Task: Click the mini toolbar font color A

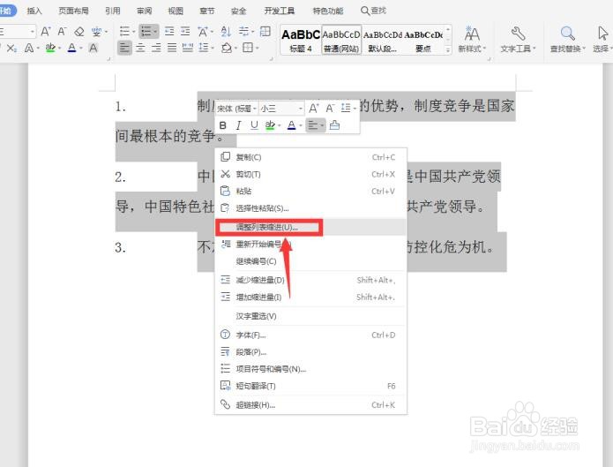Action: coord(291,125)
